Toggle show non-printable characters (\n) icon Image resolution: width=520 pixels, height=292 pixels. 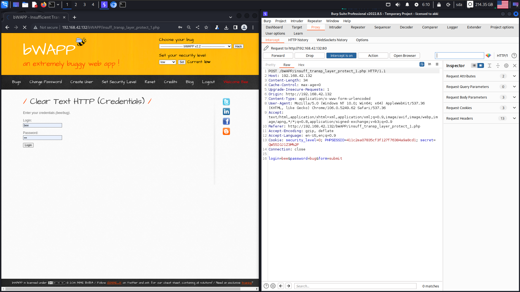pos(429,64)
